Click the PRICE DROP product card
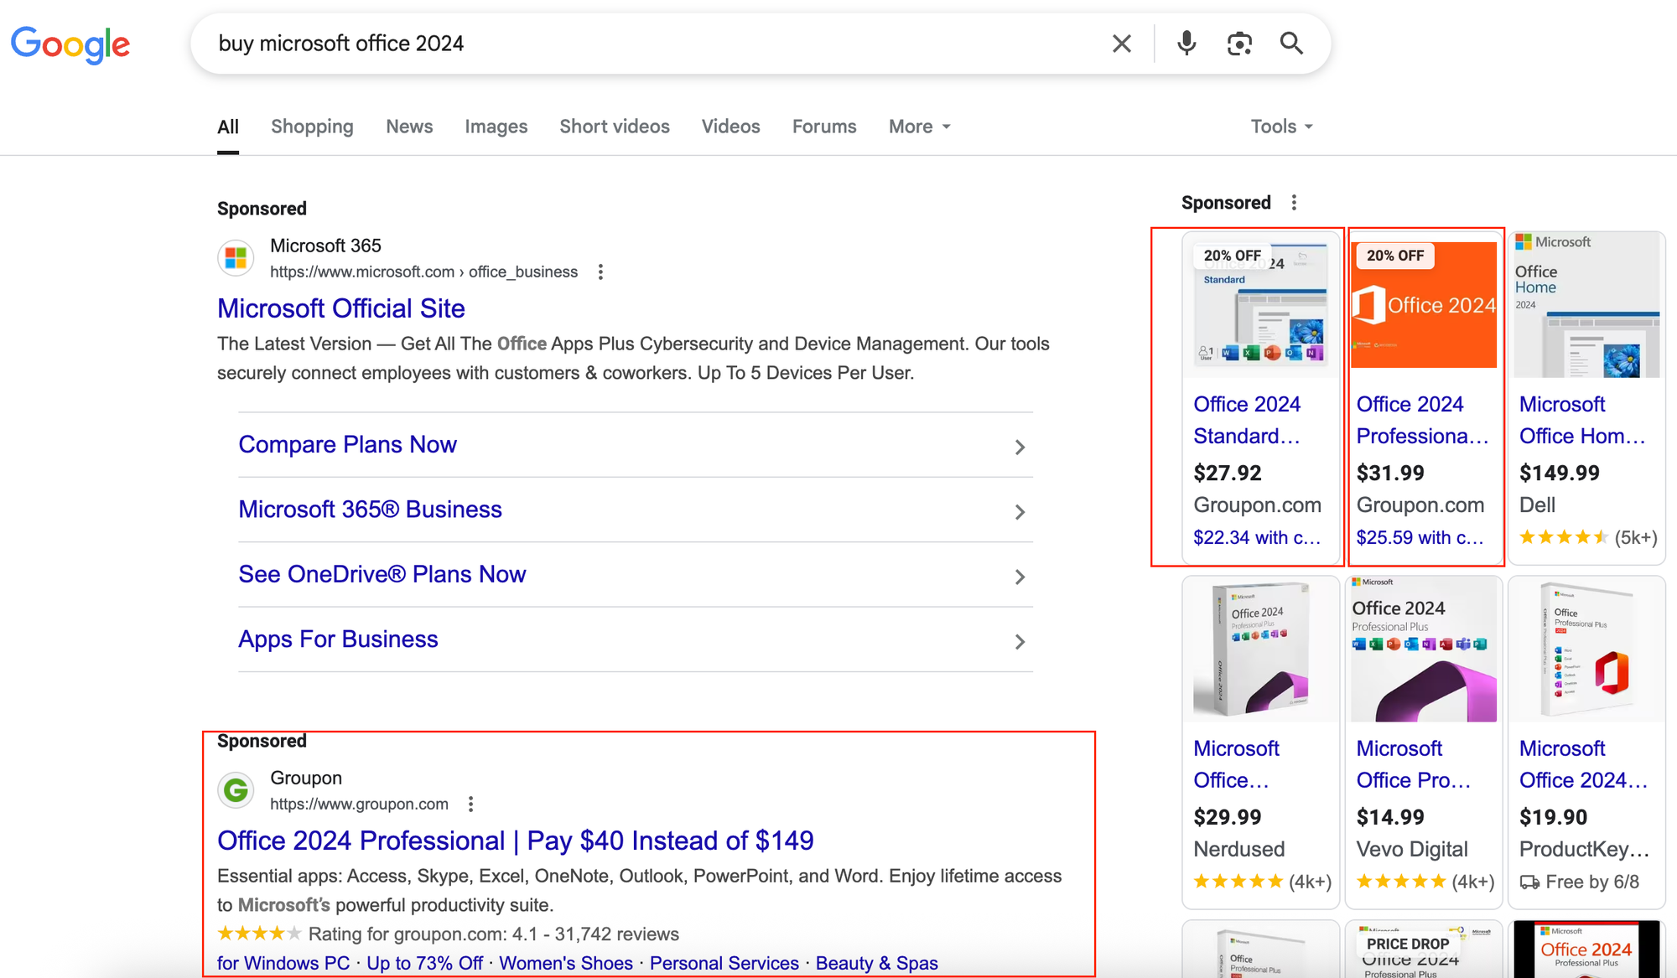This screenshot has width=1677, height=978. point(1424,950)
